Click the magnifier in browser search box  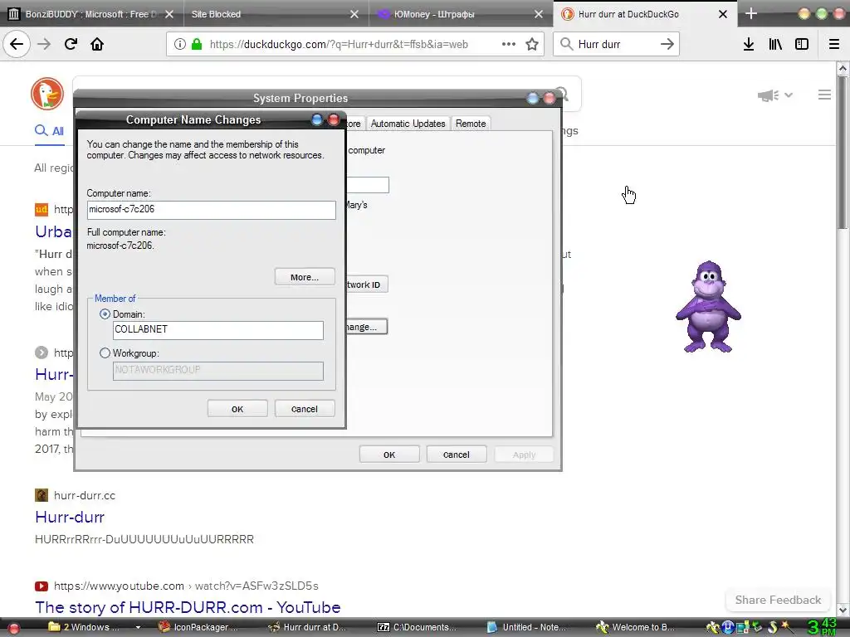pyautogui.click(x=566, y=44)
